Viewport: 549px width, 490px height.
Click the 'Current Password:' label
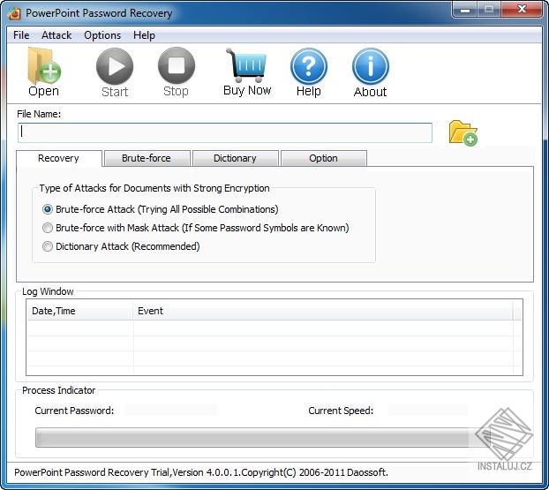[74, 411]
